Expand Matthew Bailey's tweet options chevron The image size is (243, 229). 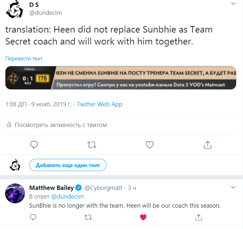coord(234,187)
